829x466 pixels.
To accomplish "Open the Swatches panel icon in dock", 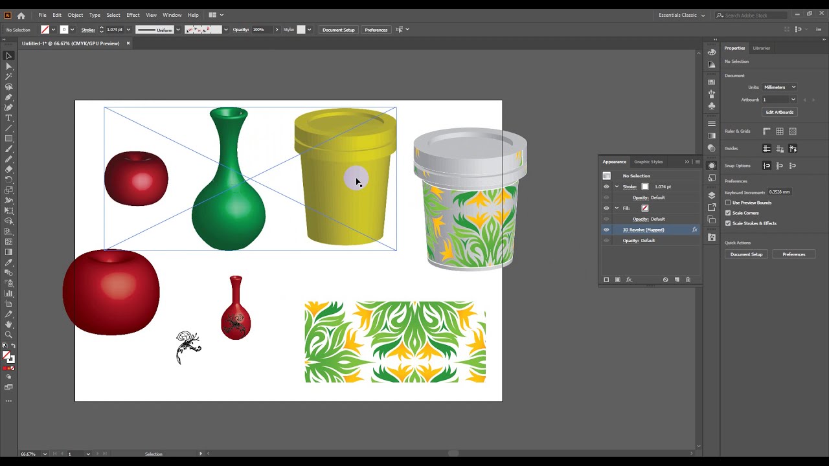I will point(712,82).
